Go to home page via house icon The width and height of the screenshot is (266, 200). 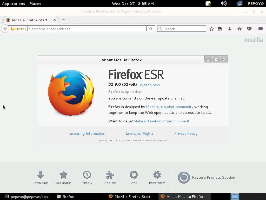click(239, 29)
